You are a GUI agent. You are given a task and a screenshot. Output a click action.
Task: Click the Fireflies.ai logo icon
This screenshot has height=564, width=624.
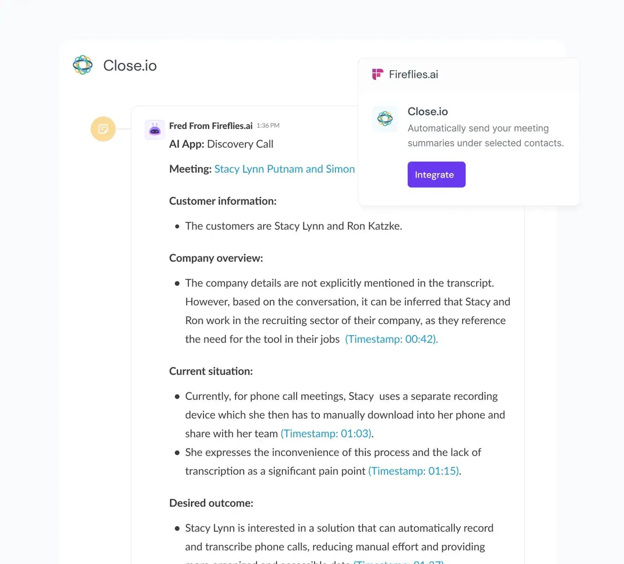coord(378,74)
